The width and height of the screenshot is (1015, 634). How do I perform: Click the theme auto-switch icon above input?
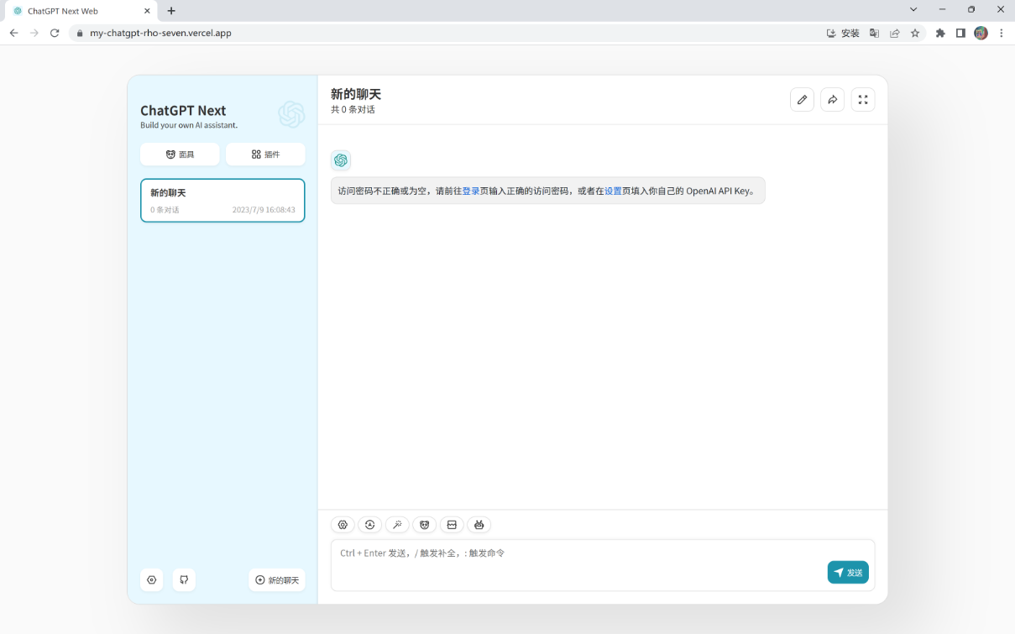click(369, 525)
